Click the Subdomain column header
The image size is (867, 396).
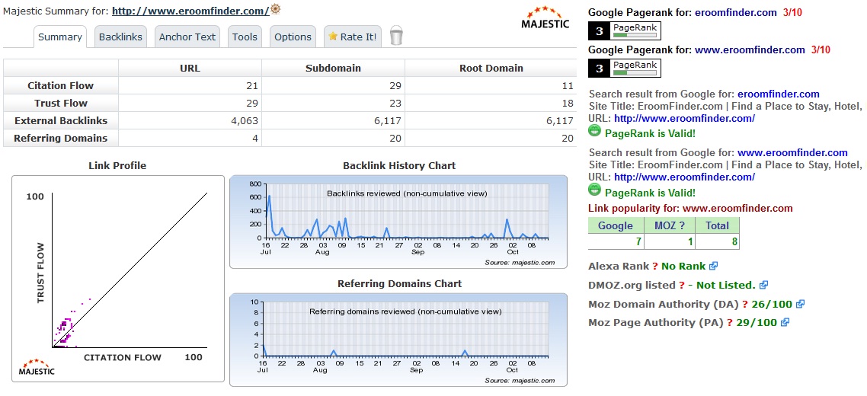pyautogui.click(x=334, y=68)
